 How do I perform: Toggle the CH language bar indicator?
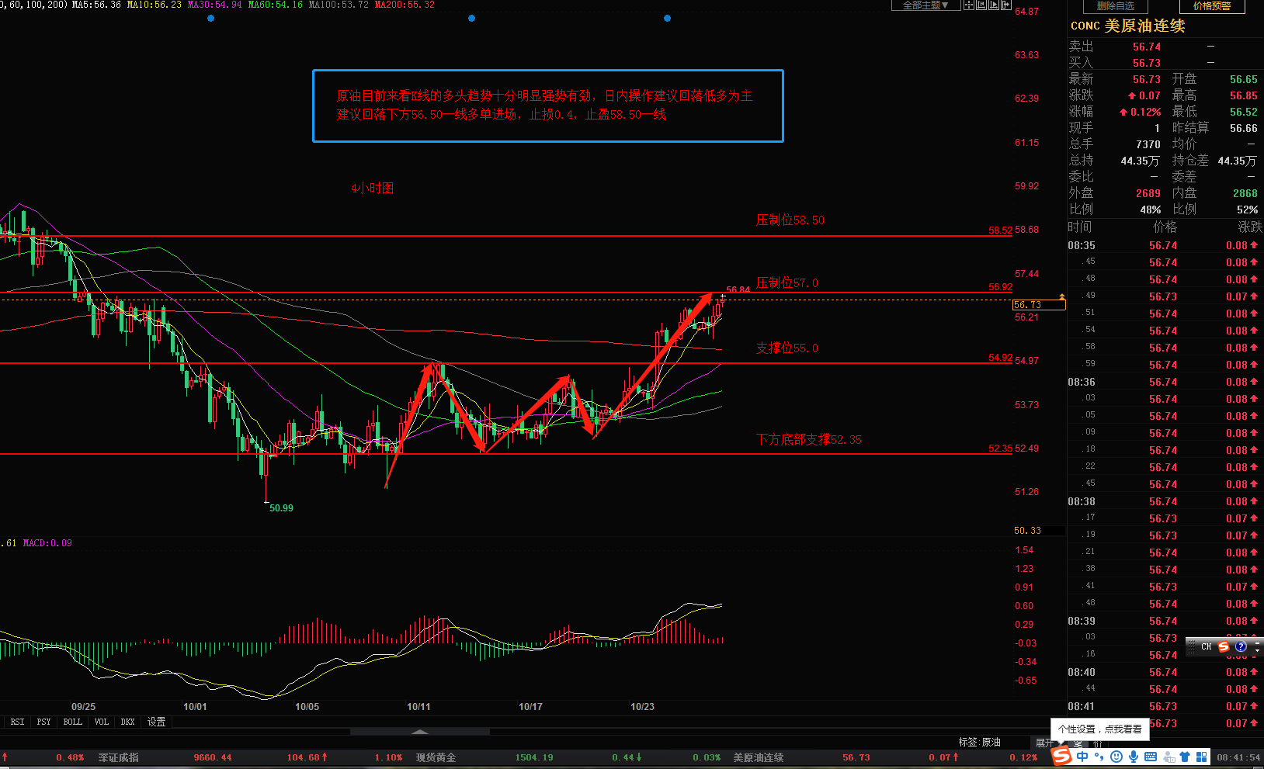pos(1206,646)
